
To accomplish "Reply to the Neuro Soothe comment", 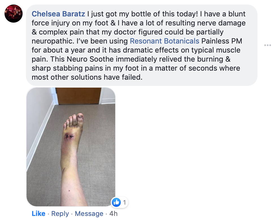I will (x=60, y=213).
